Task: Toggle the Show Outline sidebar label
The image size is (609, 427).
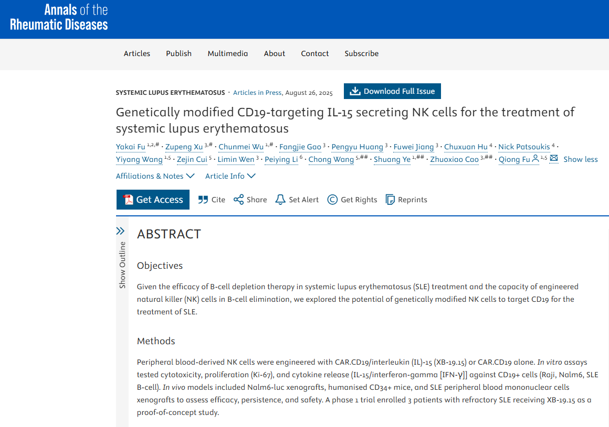Action: tap(122, 265)
